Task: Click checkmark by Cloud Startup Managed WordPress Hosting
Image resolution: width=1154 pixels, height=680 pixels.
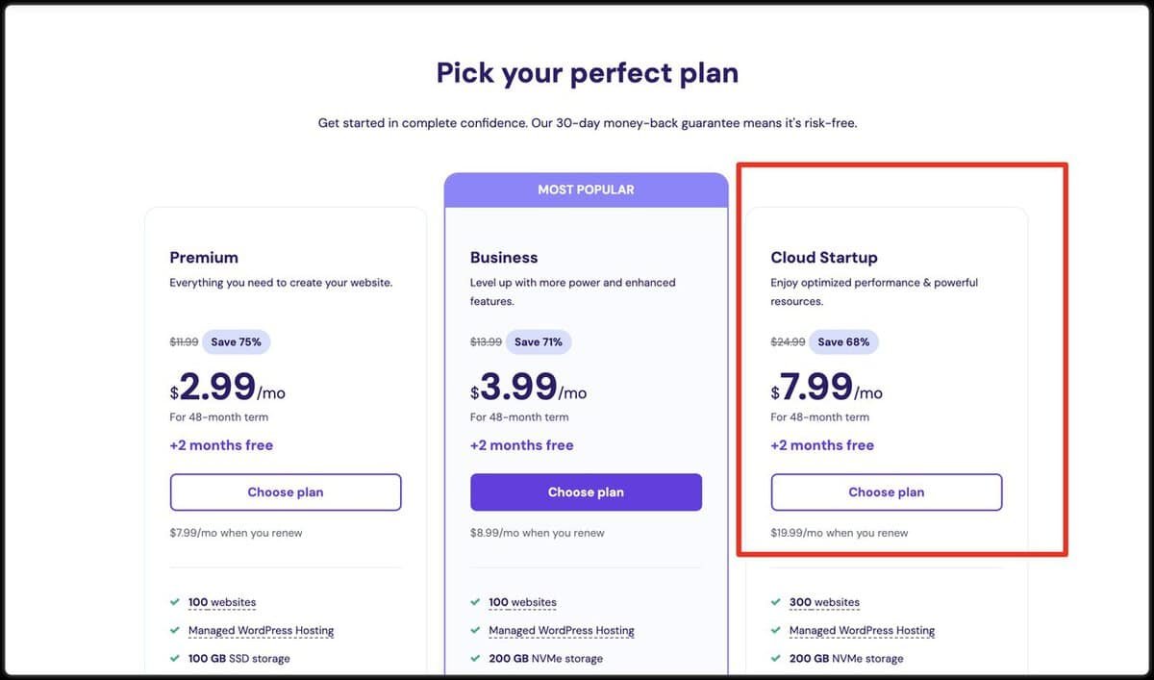Action: (x=776, y=630)
